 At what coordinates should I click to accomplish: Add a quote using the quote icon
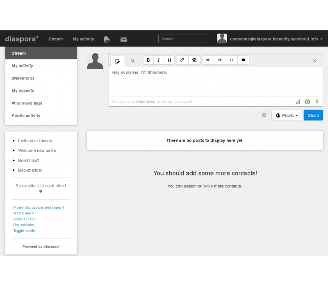click(x=243, y=60)
